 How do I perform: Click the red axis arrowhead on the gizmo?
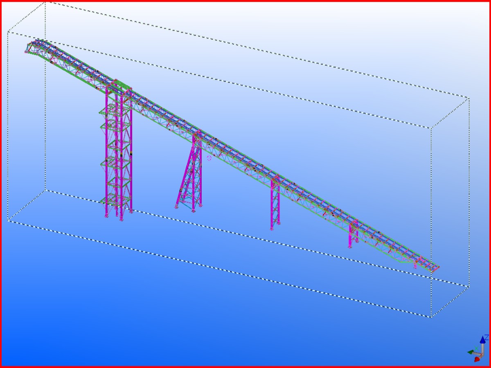477,359
